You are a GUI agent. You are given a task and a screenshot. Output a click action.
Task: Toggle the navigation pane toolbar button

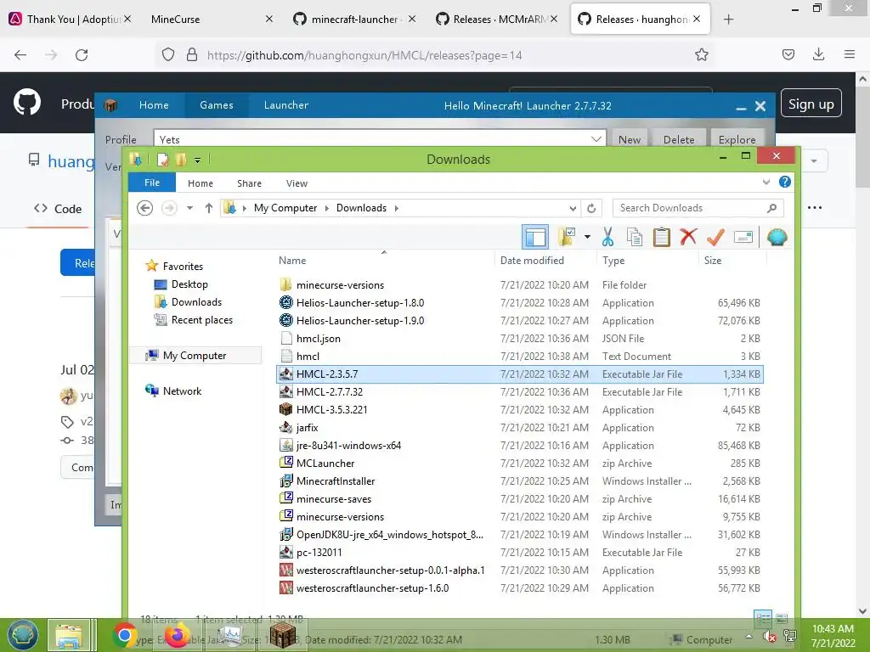coord(535,237)
